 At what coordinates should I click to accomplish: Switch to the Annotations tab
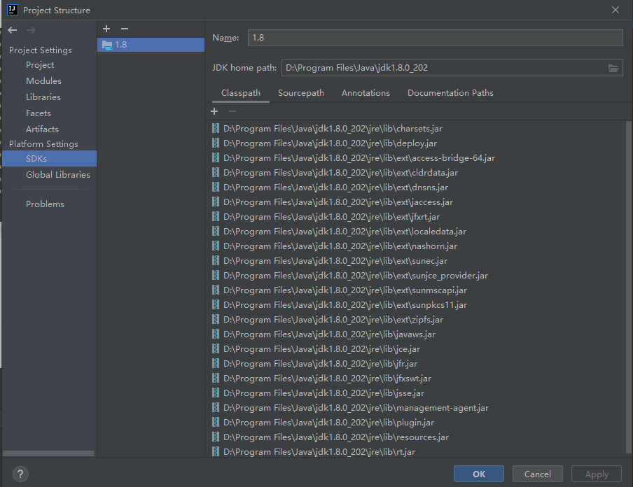366,93
